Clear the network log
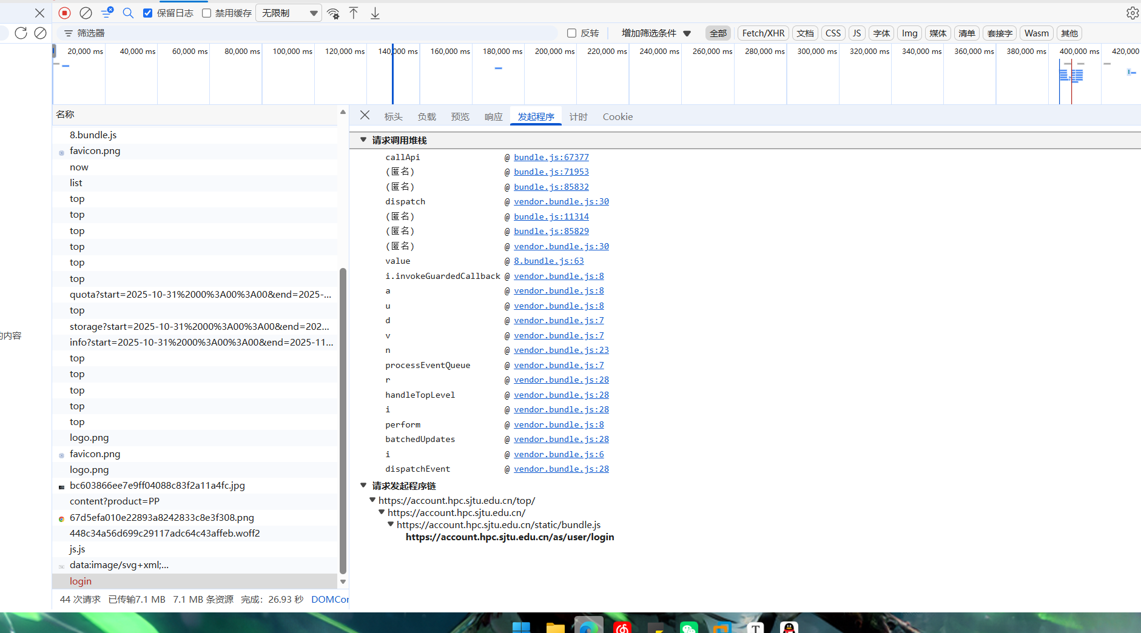Viewport: 1141px width, 633px height. [x=86, y=13]
